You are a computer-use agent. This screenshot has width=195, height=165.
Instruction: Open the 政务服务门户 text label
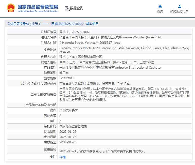179,11
